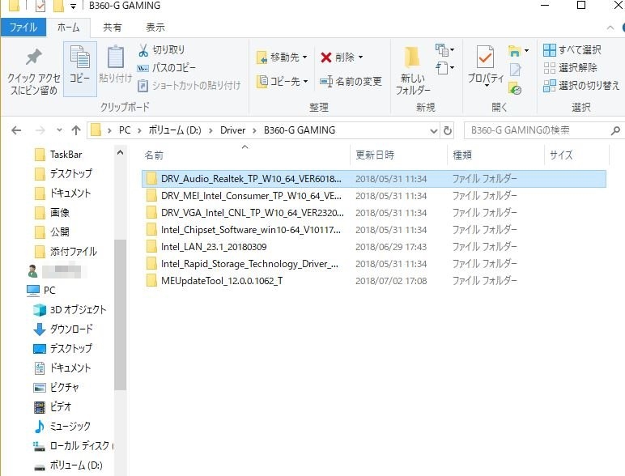Open ローカル ディスク in navigation pane
Viewport: 625px width, 476px height.
72,446
